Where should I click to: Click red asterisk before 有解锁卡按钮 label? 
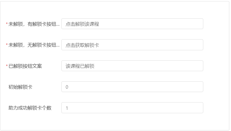(x=7, y=24)
